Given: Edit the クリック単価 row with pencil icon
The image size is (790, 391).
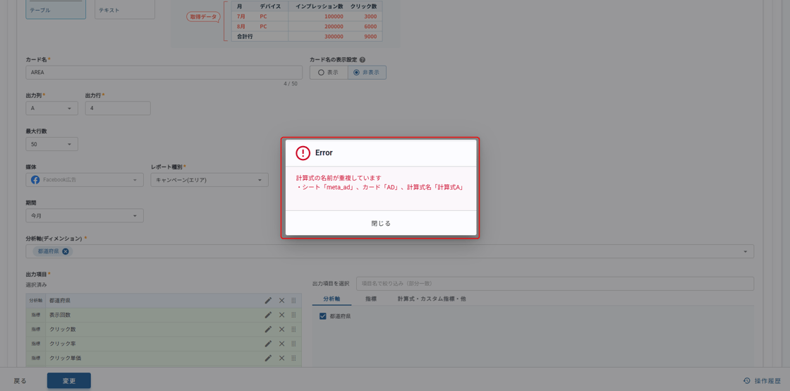Looking at the screenshot, I should pyautogui.click(x=268, y=358).
